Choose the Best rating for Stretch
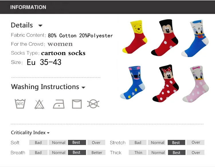This screenshot has width=215, height=167. point(176,142)
